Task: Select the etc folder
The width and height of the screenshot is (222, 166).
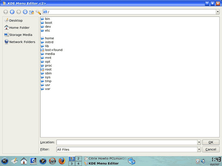Action: [46, 31]
